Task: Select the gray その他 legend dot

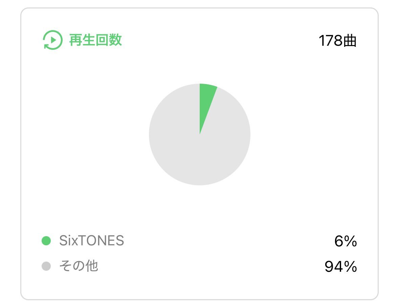Action: tap(46, 266)
